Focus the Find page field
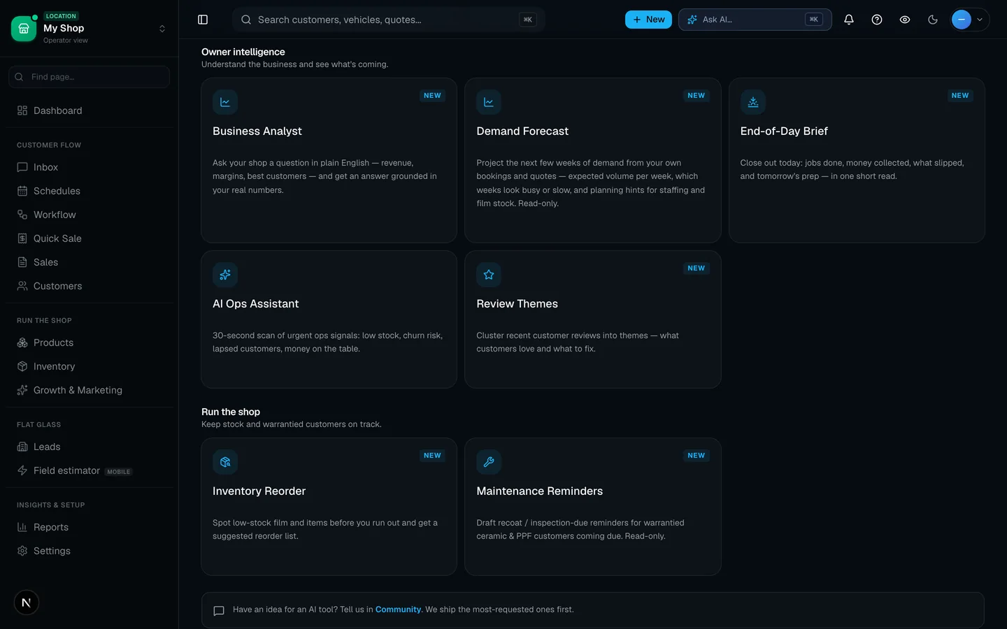The image size is (1007, 629). click(x=90, y=77)
